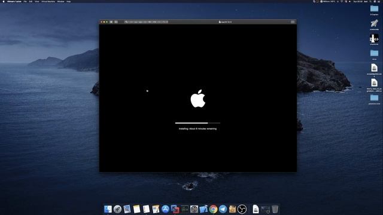The image size is (383, 215).
Task: Click VM window snapshots toolbar button
Action: pyautogui.click(x=116, y=22)
